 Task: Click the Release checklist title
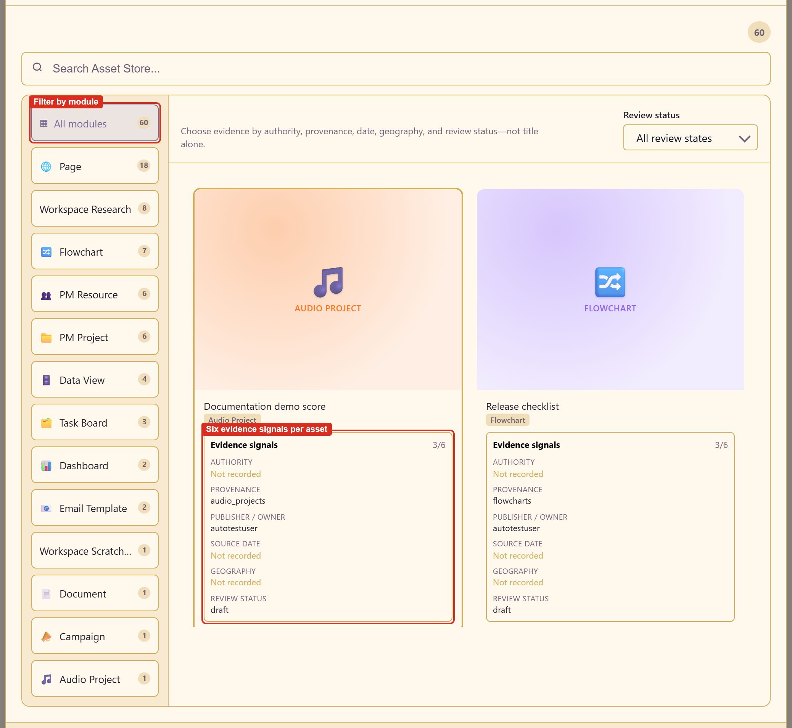pos(522,406)
